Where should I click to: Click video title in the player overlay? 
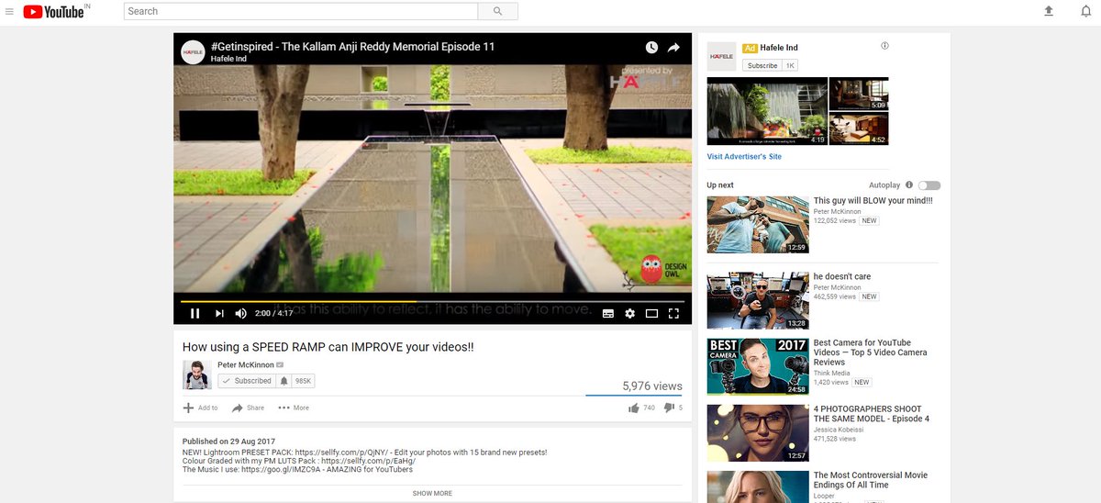(352, 46)
